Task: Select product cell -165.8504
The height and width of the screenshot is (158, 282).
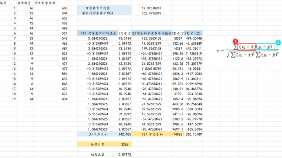Action: 193,129
